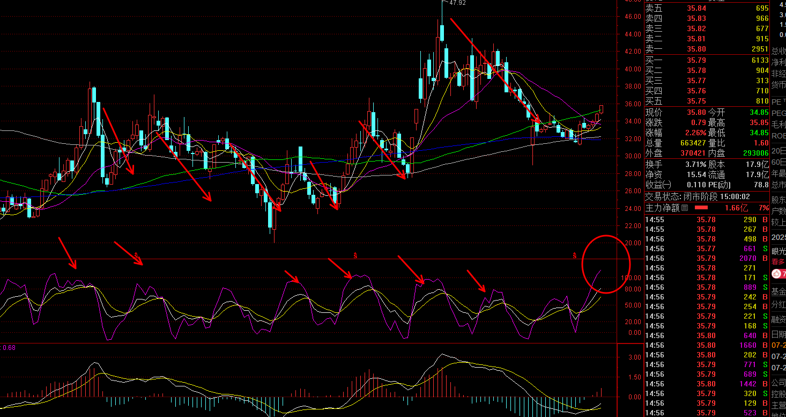The image size is (786, 417).
Task: Click the 内盘 value 293006
Action: tap(755, 153)
